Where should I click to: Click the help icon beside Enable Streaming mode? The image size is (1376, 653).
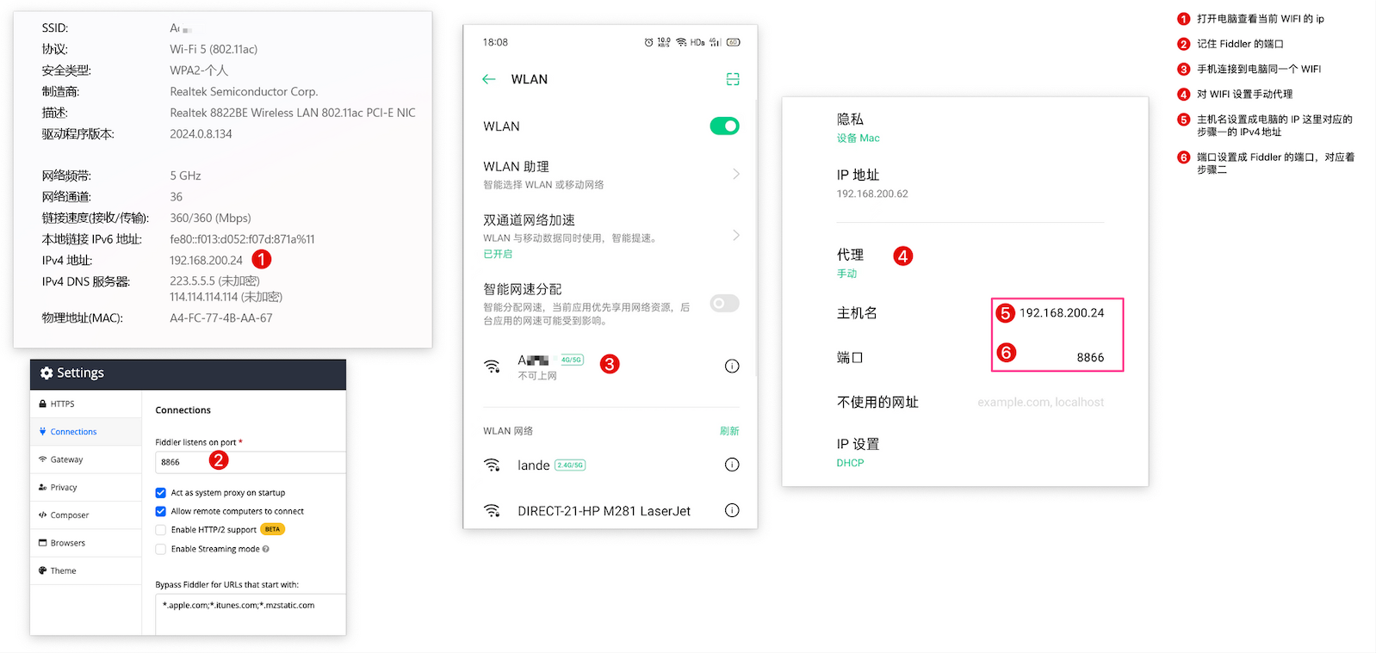click(266, 549)
